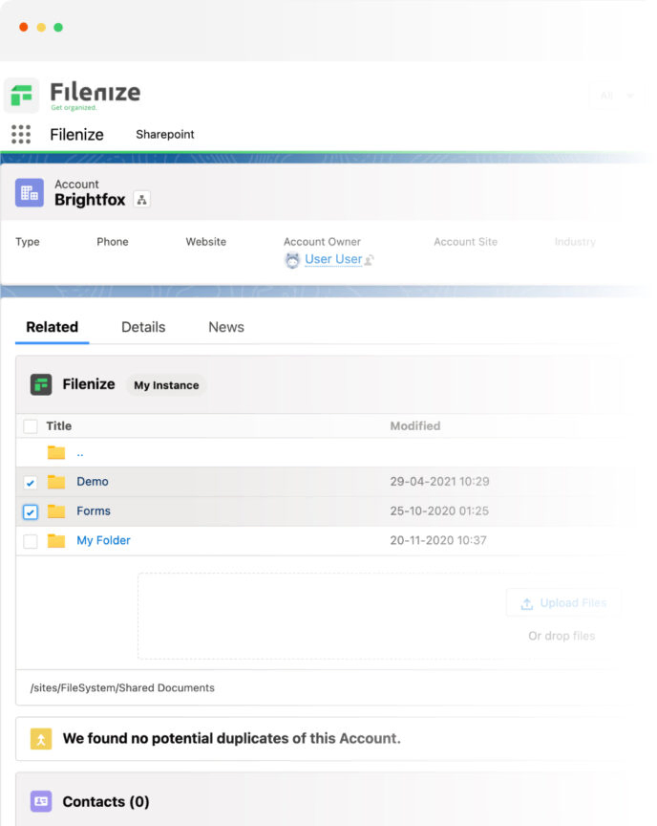The width and height of the screenshot is (657, 826).
Task: Check the My Folder checkbox
Action: (x=31, y=541)
